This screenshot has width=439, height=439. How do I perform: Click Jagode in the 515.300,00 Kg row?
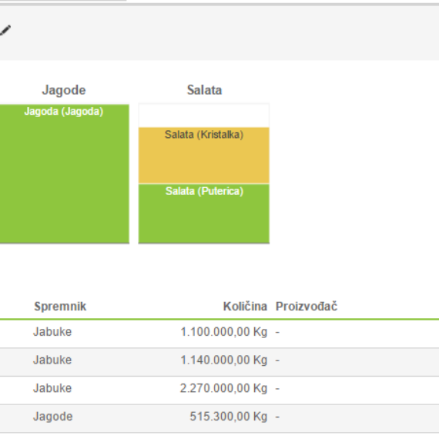(53, 417)
